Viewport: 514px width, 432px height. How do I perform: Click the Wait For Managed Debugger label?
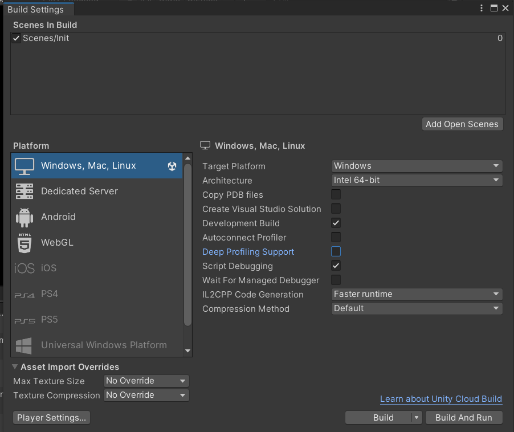[260, 280]
